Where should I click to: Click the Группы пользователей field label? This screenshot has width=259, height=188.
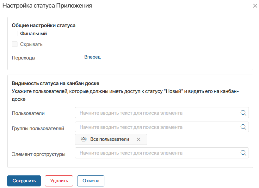[38, 128]
